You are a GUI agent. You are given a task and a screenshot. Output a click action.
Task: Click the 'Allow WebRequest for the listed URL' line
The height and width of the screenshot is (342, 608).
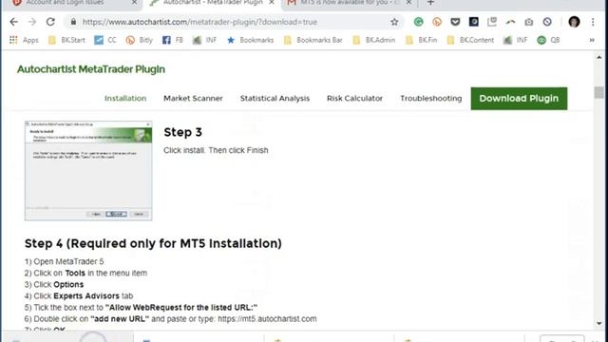[x=141, y=308]
